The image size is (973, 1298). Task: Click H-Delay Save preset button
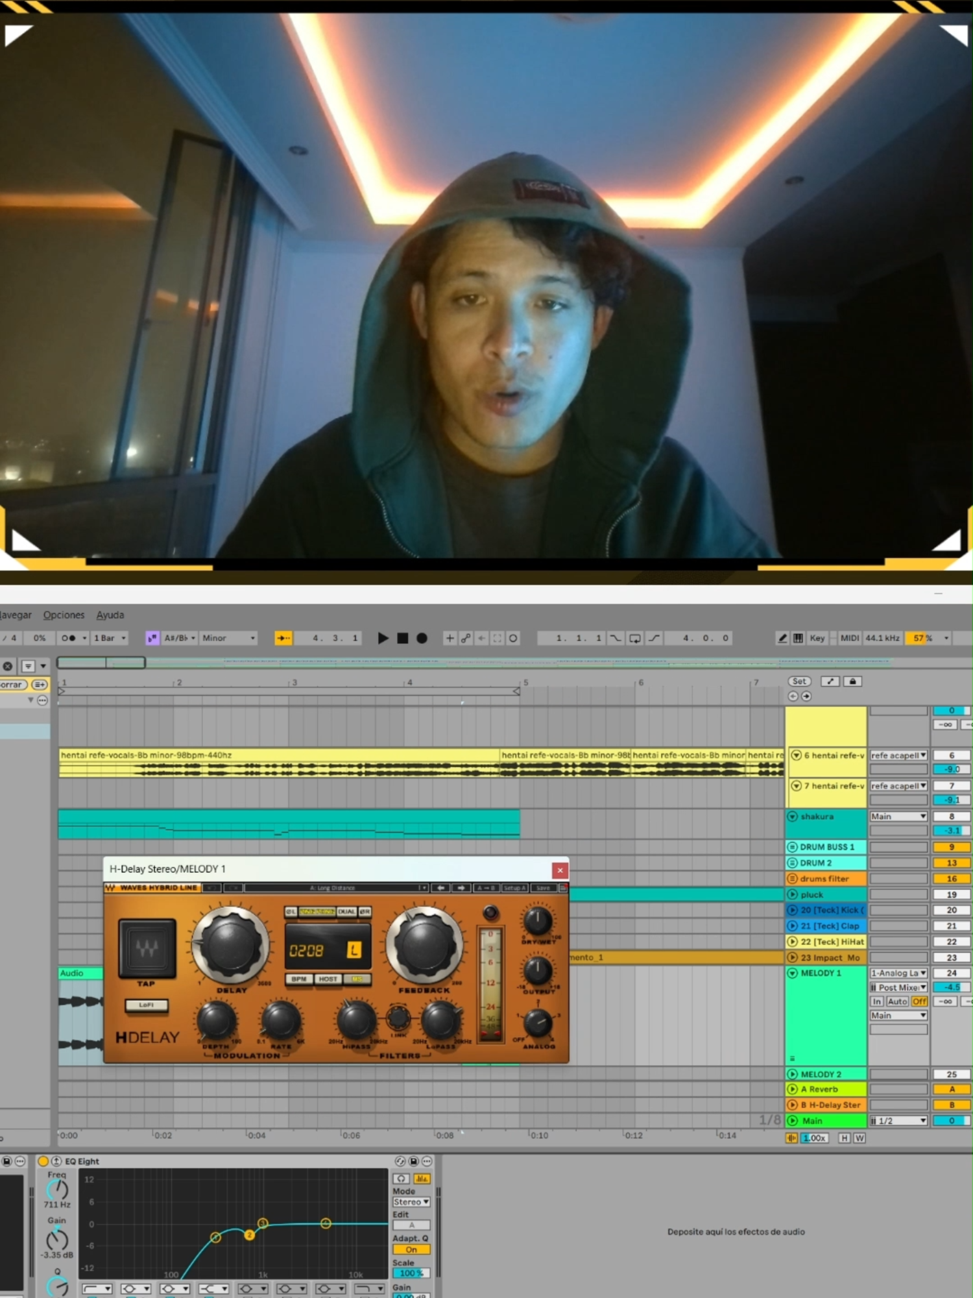pyautogui.click(x=544, y=888)
